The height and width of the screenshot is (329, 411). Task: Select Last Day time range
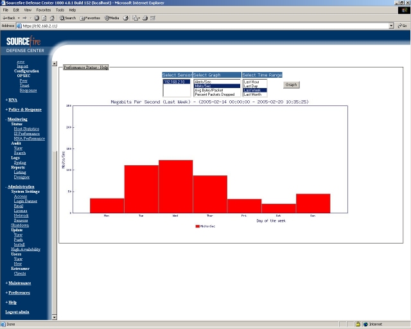pos(255,86)
